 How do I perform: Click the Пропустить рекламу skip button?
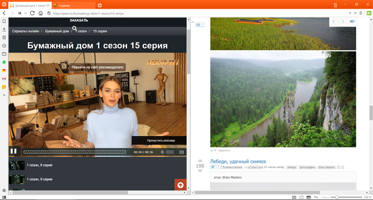161,140
